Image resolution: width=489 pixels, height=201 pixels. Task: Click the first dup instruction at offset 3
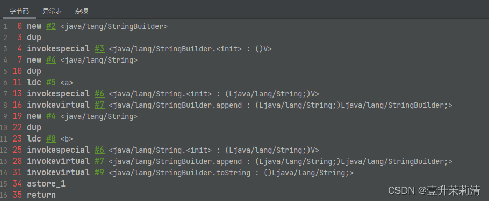coord(34,38)
